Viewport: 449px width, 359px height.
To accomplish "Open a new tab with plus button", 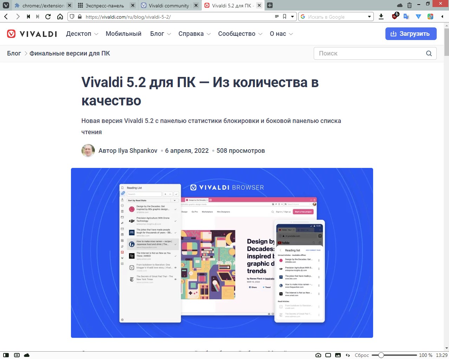I will point(270,5).
